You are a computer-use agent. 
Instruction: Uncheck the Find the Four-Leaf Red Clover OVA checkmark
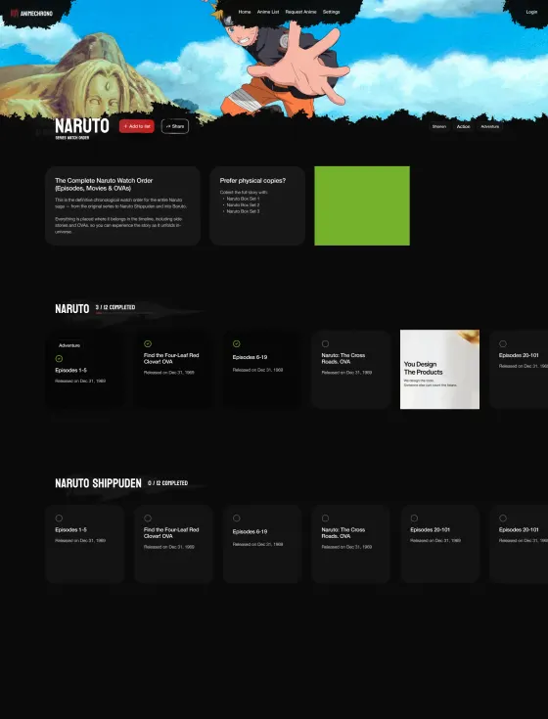[x=148, y=344]
